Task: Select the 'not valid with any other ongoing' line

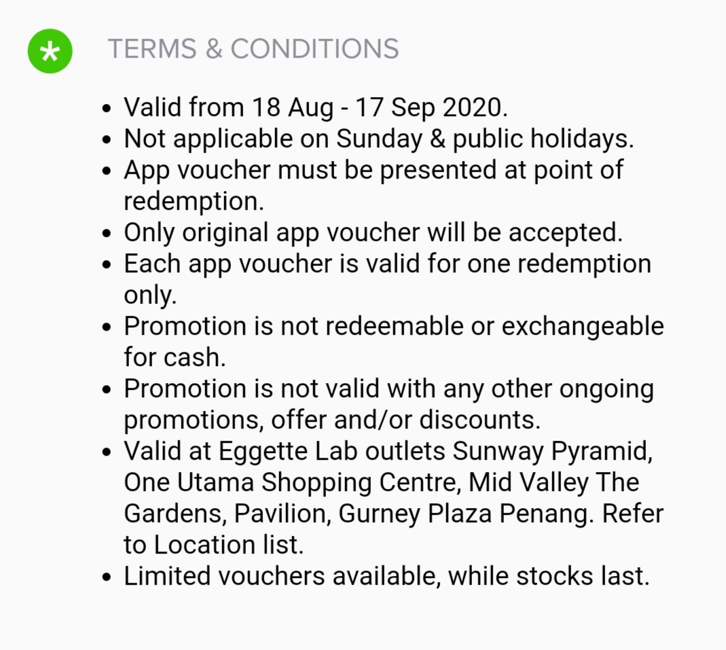Action: (388, 389)
